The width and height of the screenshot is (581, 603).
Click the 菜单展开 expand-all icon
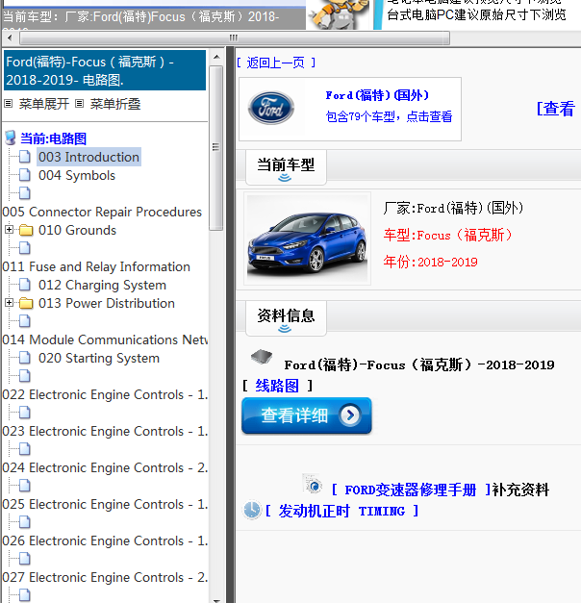coord(9,104)
